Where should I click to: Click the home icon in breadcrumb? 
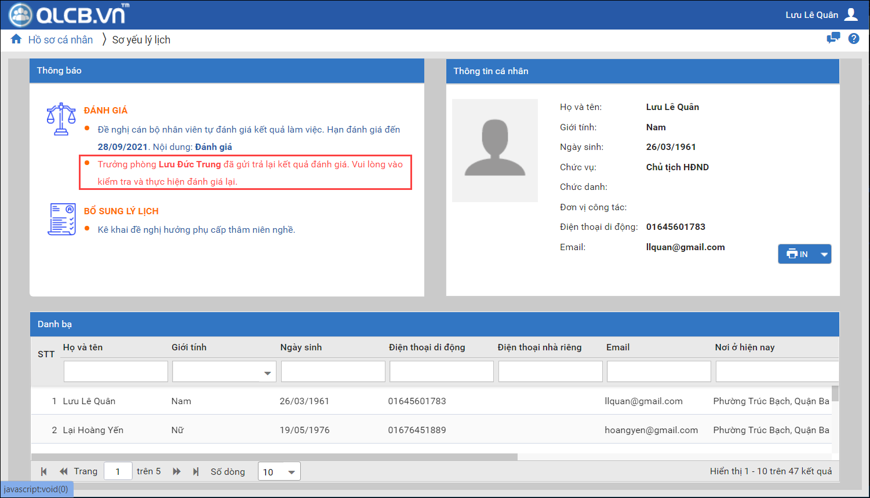pyautogui.click(x=16, y=39)
